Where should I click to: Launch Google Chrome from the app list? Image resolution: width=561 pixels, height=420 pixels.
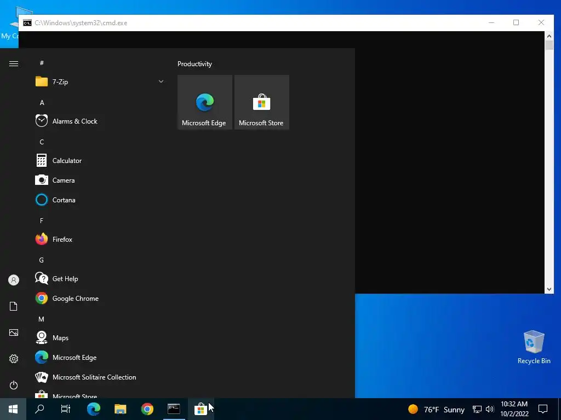100,298
